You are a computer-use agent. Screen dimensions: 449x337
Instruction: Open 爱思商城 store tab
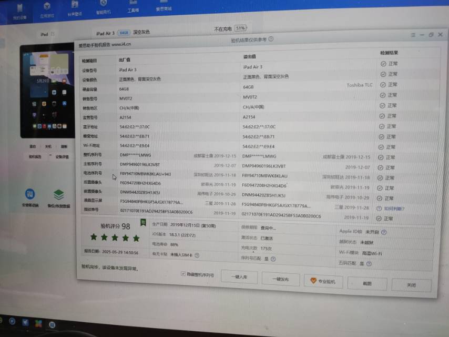pos(164,6)
